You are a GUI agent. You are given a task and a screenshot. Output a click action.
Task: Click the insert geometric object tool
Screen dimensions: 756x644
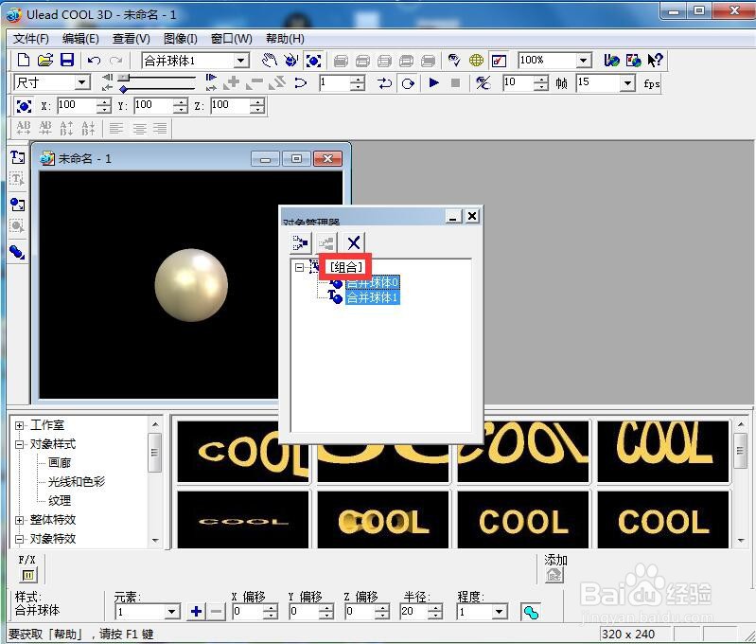coord(18,252)
